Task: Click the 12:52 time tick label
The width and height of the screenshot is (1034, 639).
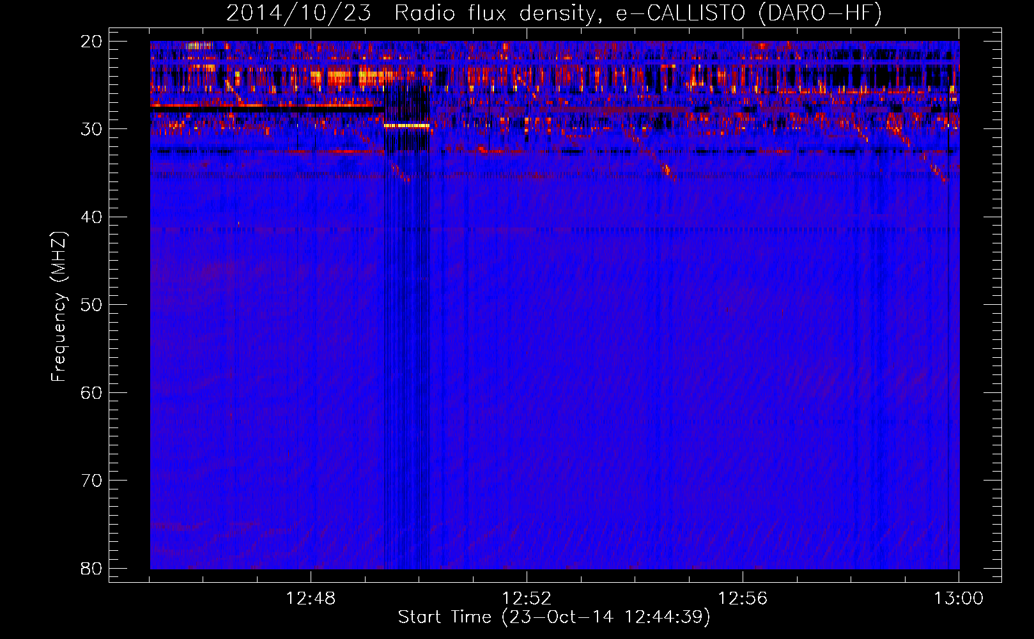Action: pyautogui.click(x=527, y=599)
